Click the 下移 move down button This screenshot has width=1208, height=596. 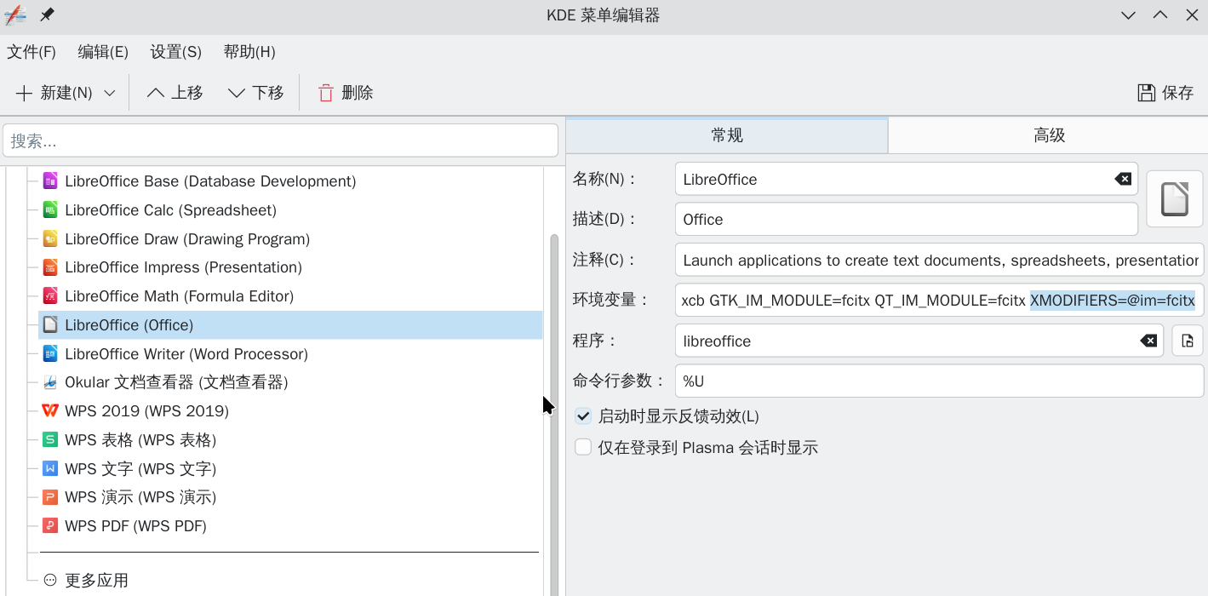[256, 93]
